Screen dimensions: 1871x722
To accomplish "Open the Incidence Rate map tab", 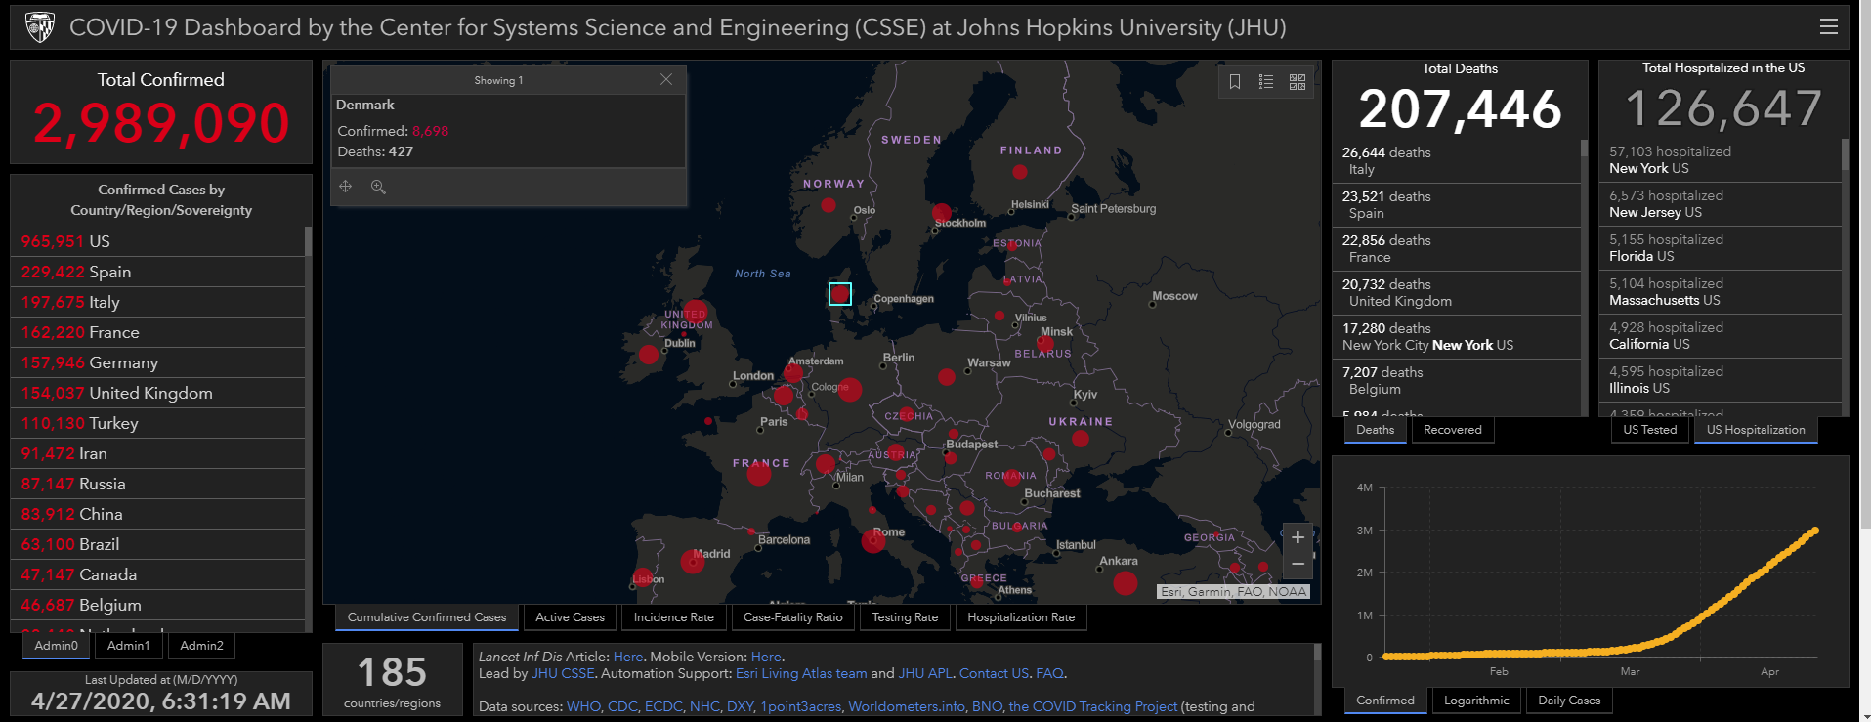I will (x=674, y=617).
